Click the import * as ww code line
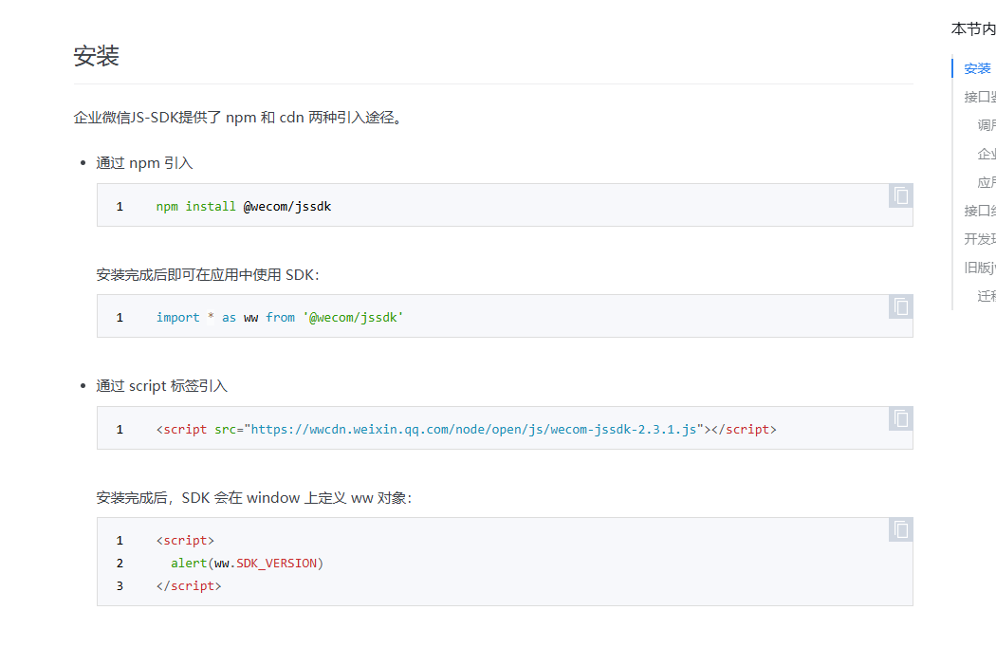The width and height of the screenshot is (996, 666). point(280,317)
